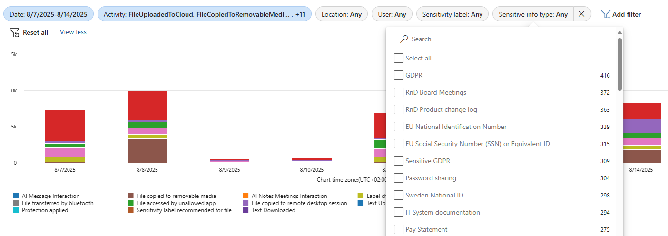Open the Date range filter dropdown

49,14
